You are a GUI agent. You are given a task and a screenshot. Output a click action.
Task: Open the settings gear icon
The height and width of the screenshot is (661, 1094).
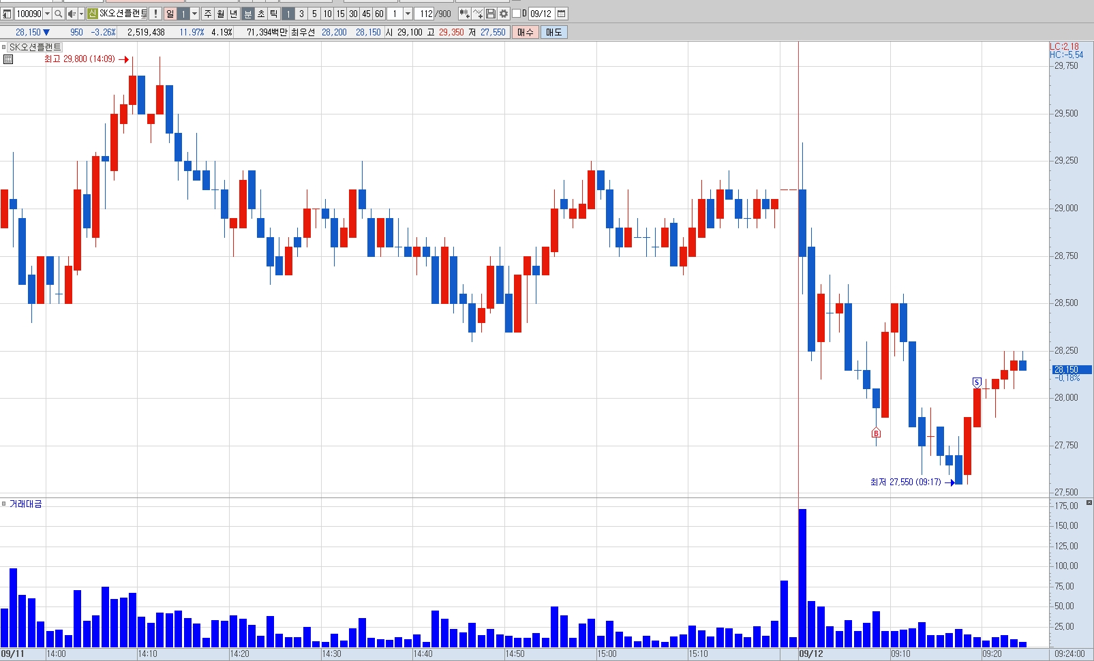click(504, 14)
